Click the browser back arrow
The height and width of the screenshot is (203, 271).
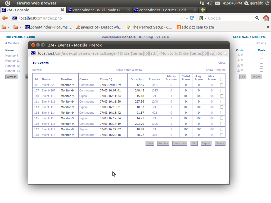point(5,18)
